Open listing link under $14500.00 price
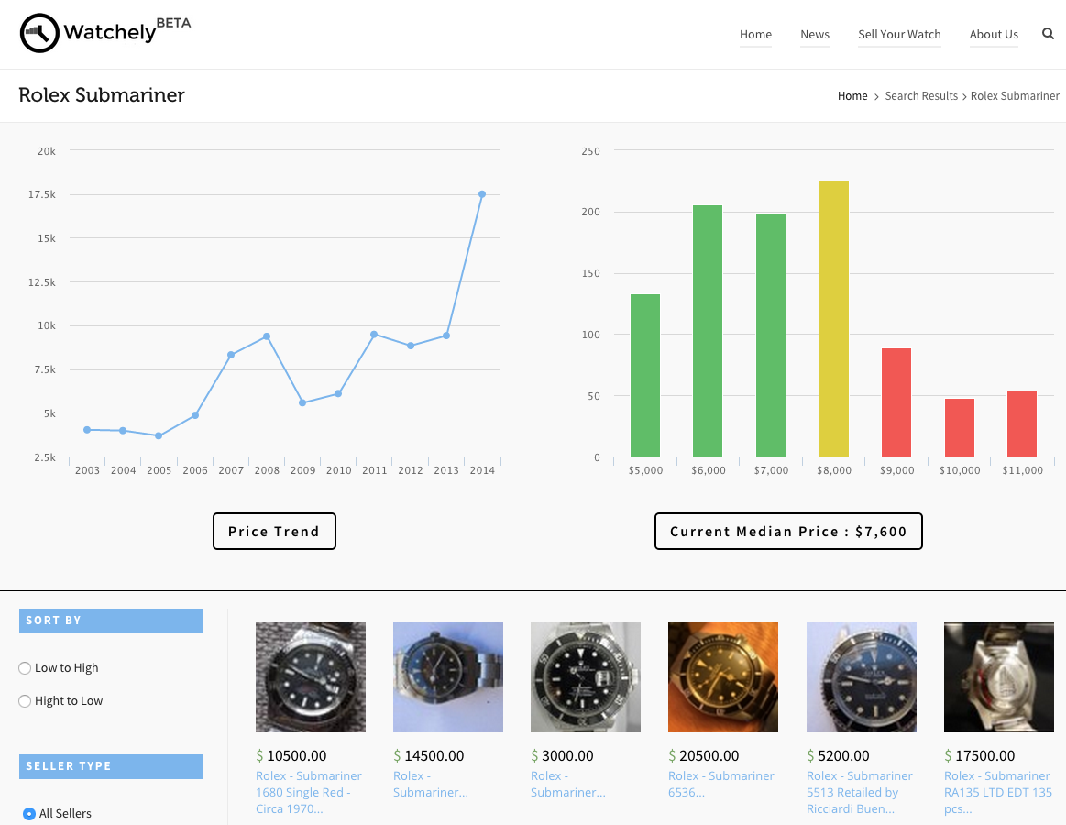1066x825 pixels. coord(431,784)
